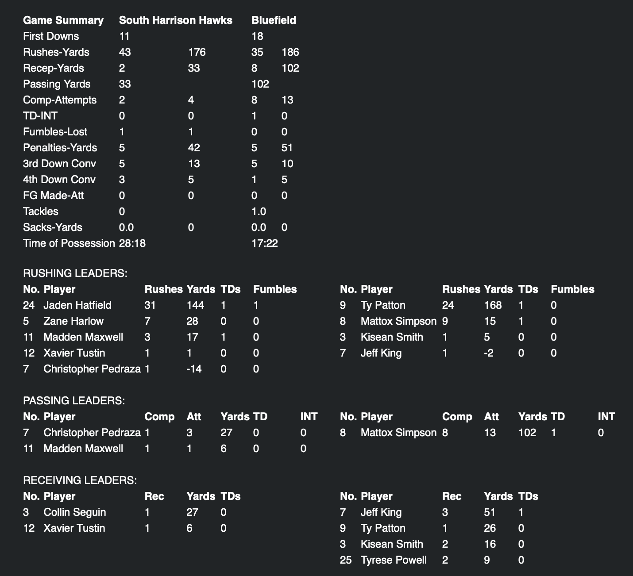Click Christopher Pedraza's -14 rushing yards

pyautogui.click(x=194, y=369)
